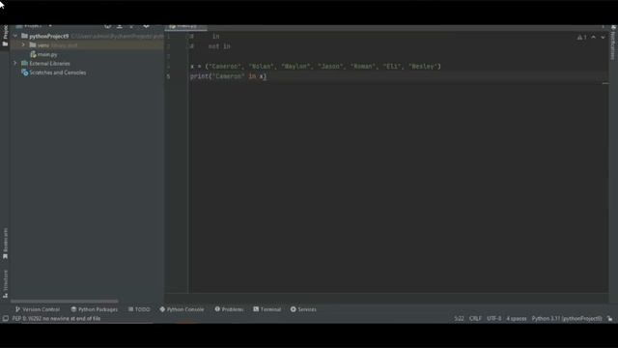Click the "Waylon" string in tuple
618x348 pixels.
295,67
